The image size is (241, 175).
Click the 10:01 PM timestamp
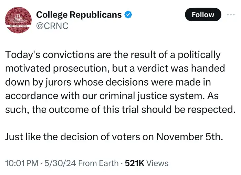pos(21,163)
